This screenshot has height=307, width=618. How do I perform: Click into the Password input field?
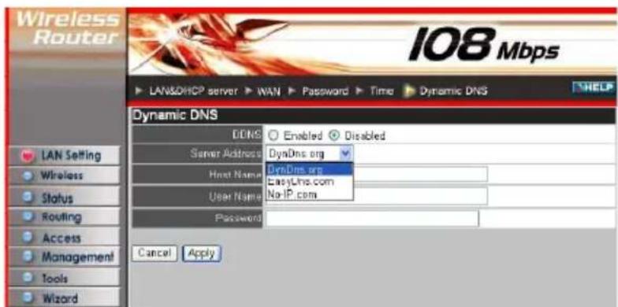tap(372, 219)
